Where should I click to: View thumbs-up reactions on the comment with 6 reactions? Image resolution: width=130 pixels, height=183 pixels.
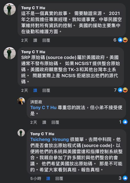pyautogui.click(x=120, y=40)
